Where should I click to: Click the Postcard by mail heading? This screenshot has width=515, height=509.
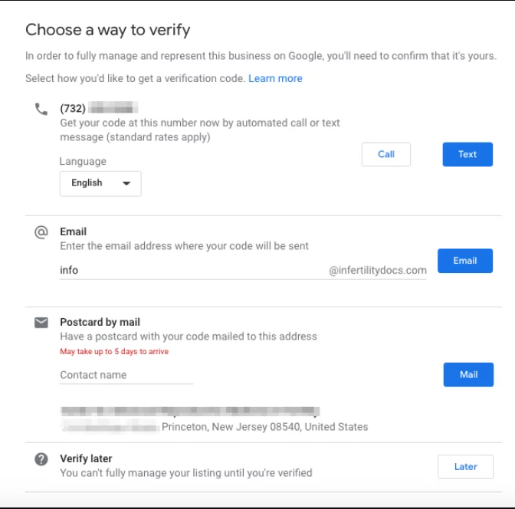(100, 323)
